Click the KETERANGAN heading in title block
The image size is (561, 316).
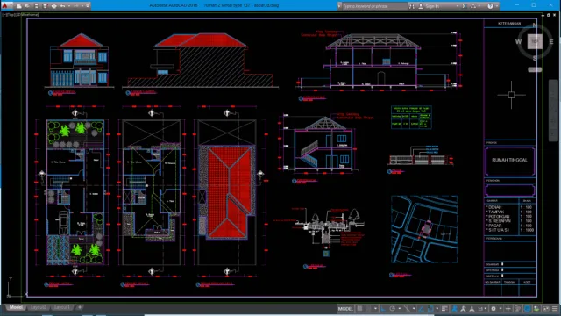(509, 24)
